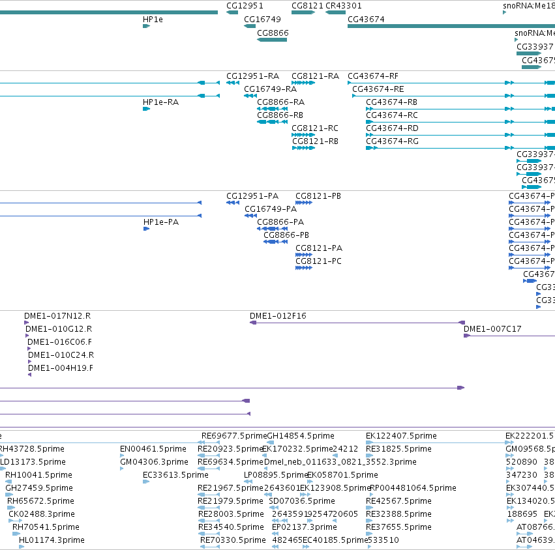This screenshot has height=550, width=555.
Task: Select transcript CG8121-RC
Action: (314, 128)
